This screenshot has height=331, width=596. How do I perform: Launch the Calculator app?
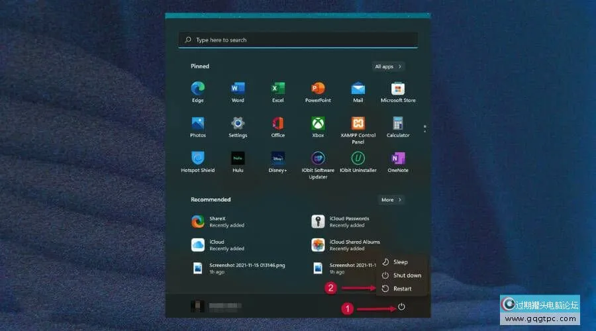click(x=398, y=124)
